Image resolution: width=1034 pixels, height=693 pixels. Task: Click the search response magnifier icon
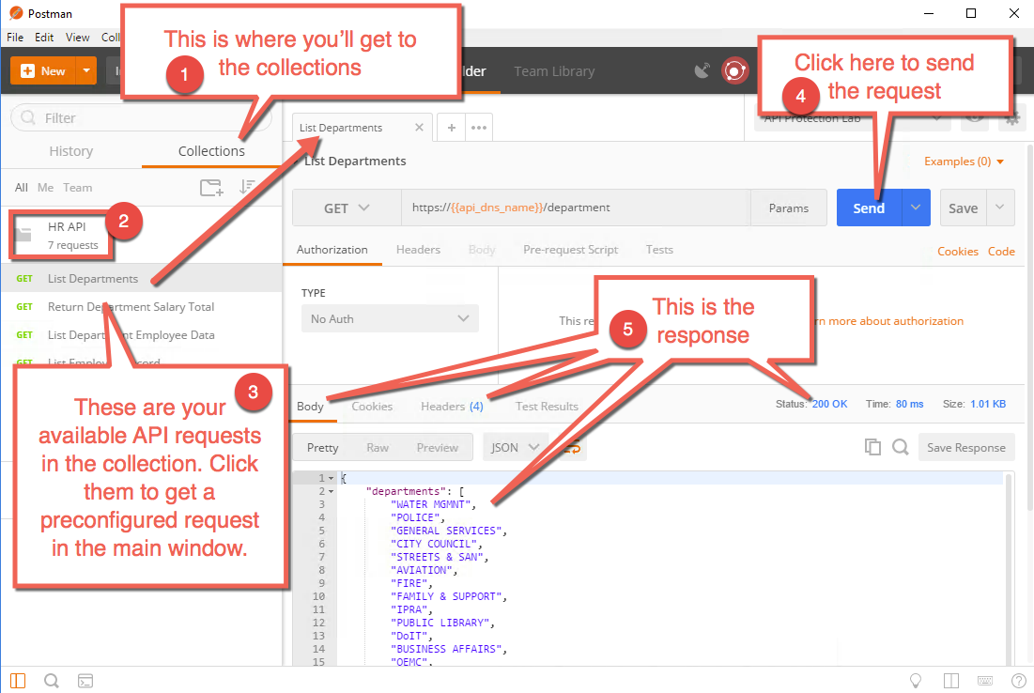900,447
